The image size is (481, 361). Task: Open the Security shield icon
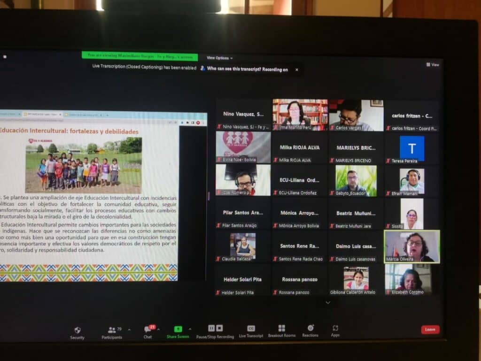78,333
